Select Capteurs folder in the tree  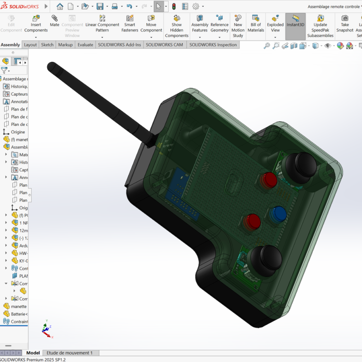pyautogui.click(x=15, y=94)
